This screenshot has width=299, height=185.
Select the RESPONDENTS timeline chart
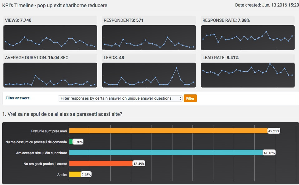[x=149, y=38]
